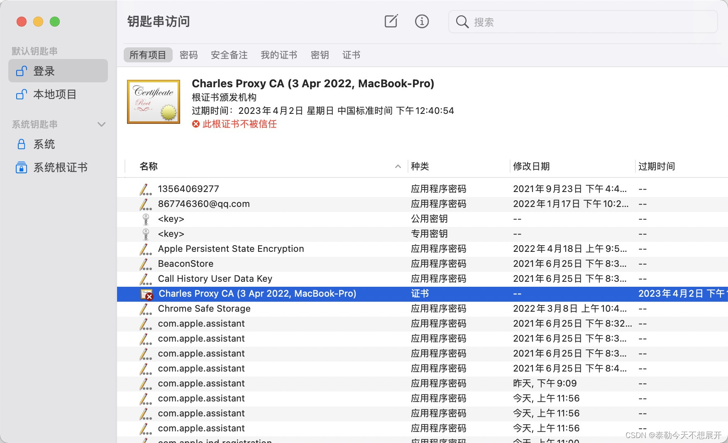Click pencil icon of row modified 下午 8:32

click(145, 324)
